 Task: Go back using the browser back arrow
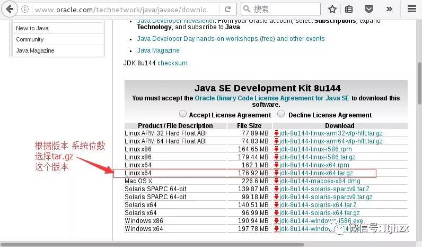(10, 9)
